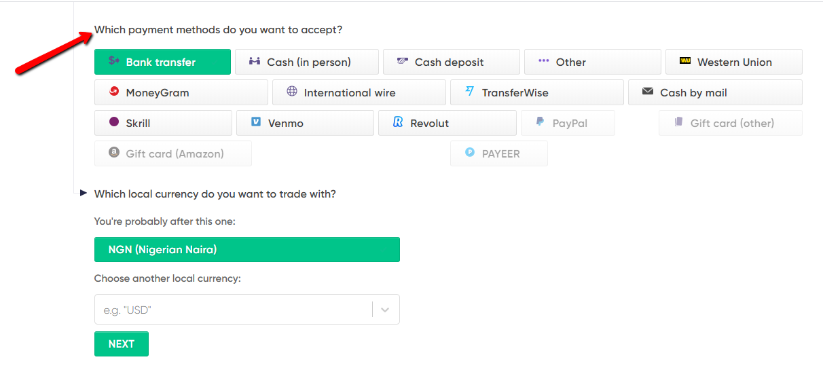This screenshot has height=368, width=823.
Task: Click the TransferWise logo icon
Action: [x=470, y=92]
